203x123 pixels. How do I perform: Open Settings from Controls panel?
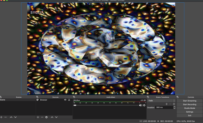190,112
